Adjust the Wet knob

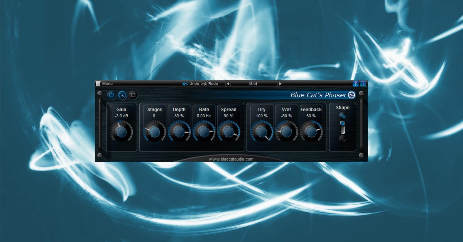(x=286, y=132)
